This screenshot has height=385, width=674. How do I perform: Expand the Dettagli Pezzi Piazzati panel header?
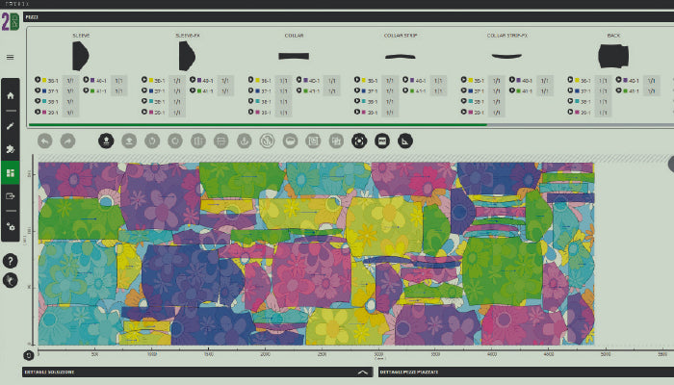(520, 372)
